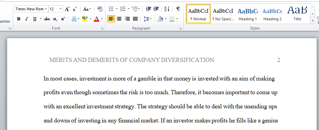319x130 pixels.
Task: Toggle strikethrough formatting
Action: click(x=47, y=19)
